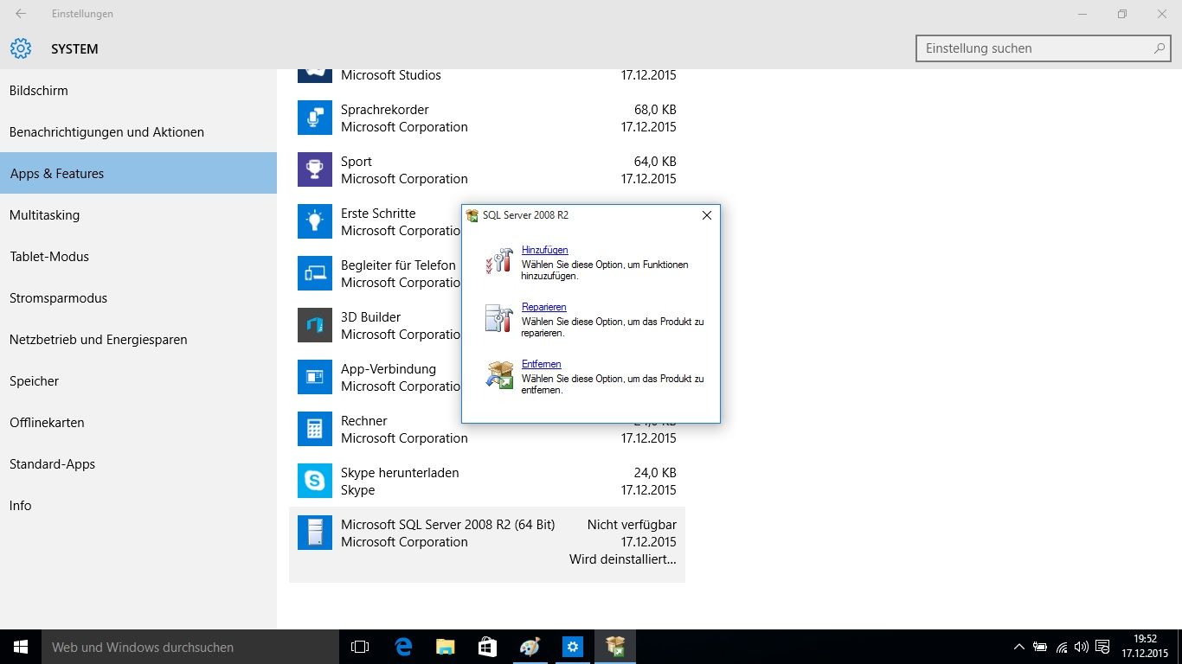Click the App-Verbindung app icon

click(315, 377)
